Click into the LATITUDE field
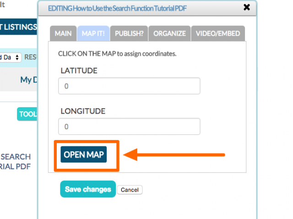Image resolution: width=293 pixels, height=219 pixels. point(129,86)
